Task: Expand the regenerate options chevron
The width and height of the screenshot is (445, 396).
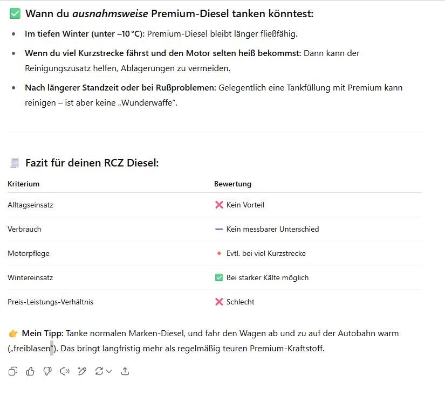Action: 109,371
